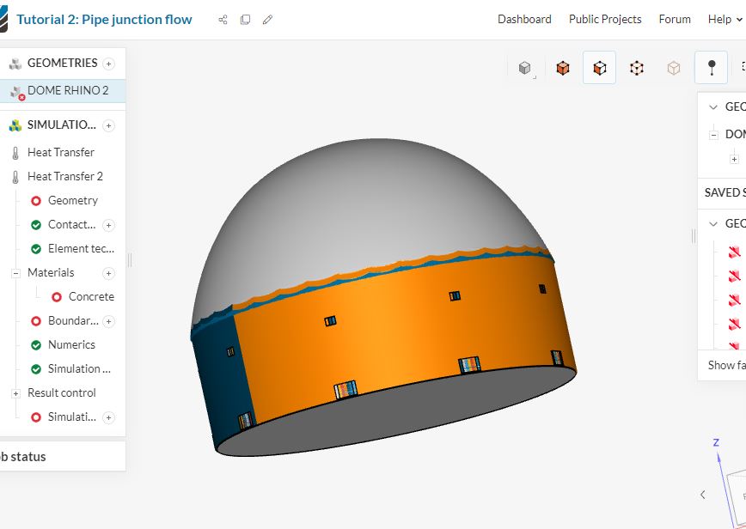Select the faded transparent cube view mode
The height and width of the screenshot is (529, 746).
[x=674, y=68]
